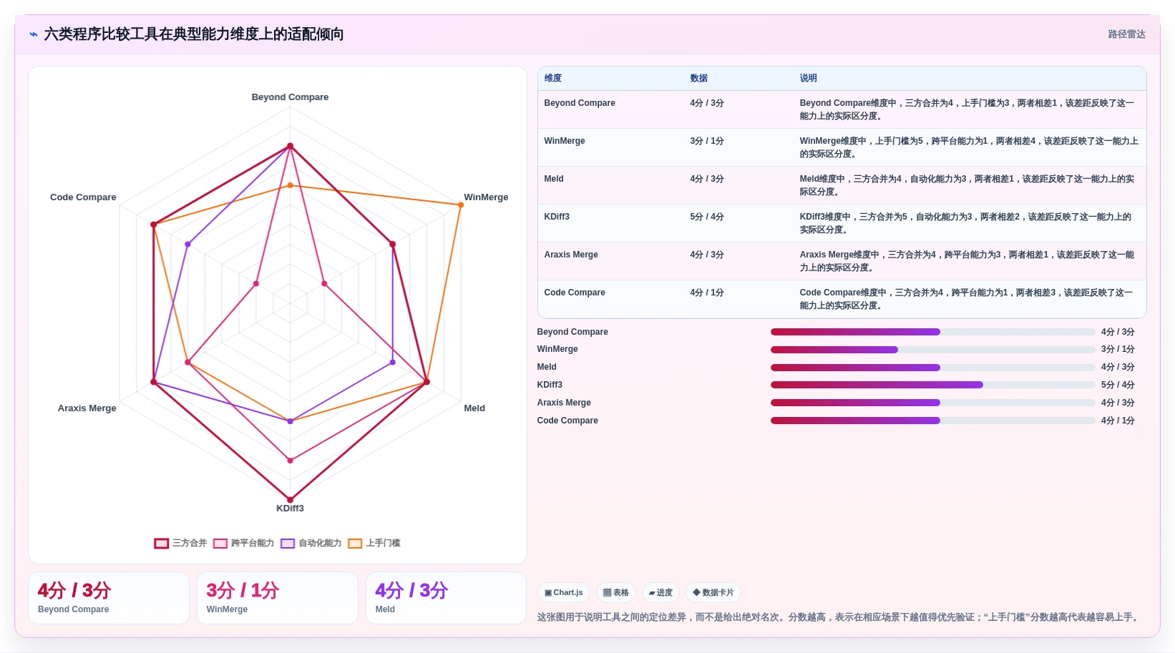1175x653 pixels.
Task: Click the Chart.js chip
Action: [564, 592]
